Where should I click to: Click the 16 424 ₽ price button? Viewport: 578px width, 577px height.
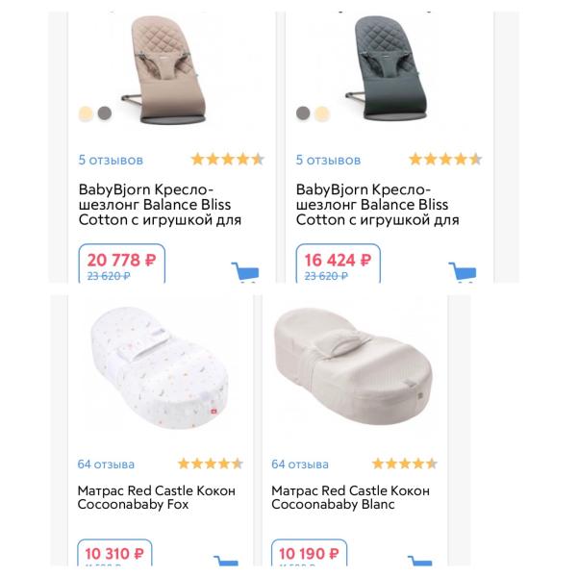click(x=337, y=263)
